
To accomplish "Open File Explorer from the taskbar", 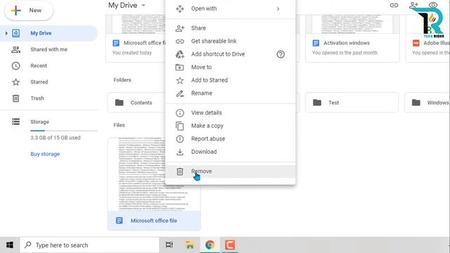I will (x=190, y=245).
